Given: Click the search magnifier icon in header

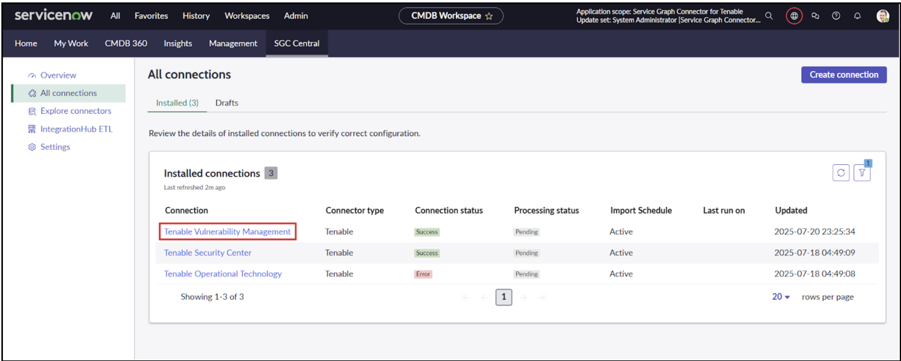Looking at the screenshot, I should coord(769,16).
